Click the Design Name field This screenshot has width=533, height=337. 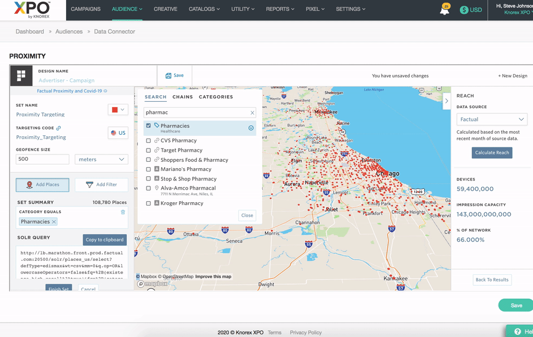tap(67, 80)
